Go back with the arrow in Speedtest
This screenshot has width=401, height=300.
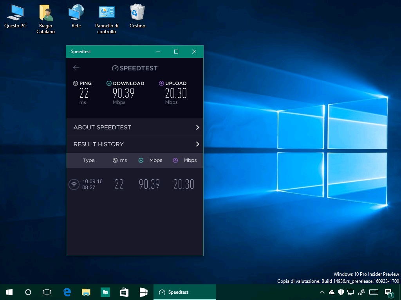coord(76,68)
